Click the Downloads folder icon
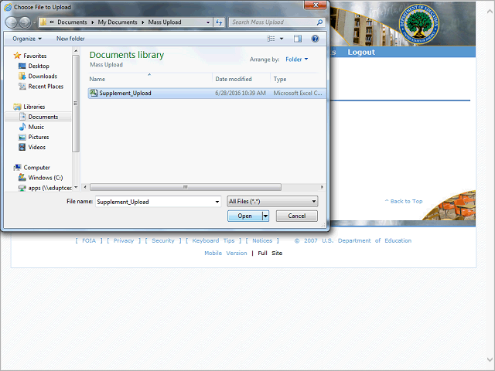495x371 pixels. pos(22,76)
